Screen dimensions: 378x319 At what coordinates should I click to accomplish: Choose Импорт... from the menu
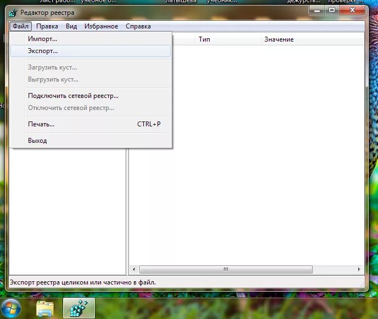click(x=91, y=39)
